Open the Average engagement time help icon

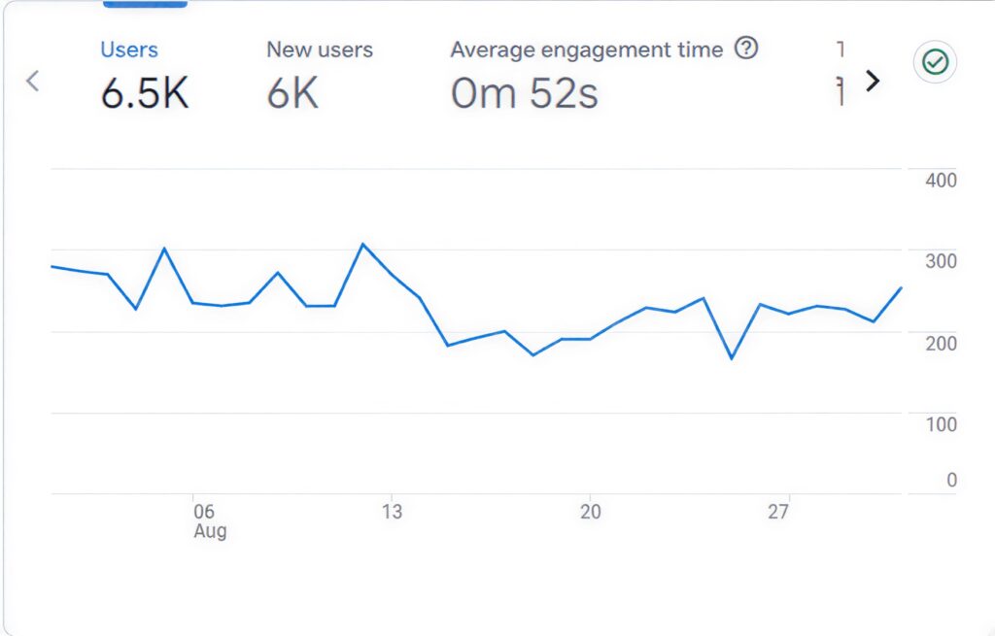[x=745, y=49]
